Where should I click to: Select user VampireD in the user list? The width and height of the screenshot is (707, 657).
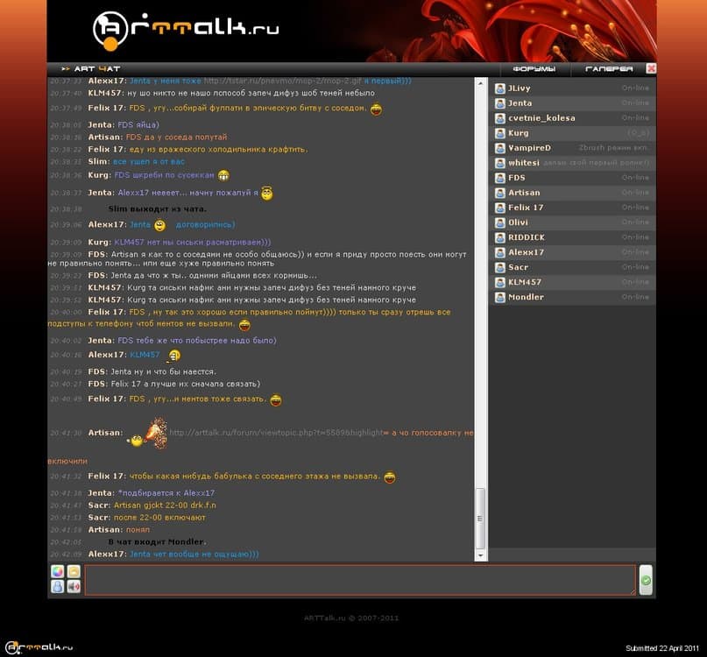click(529, 148)
